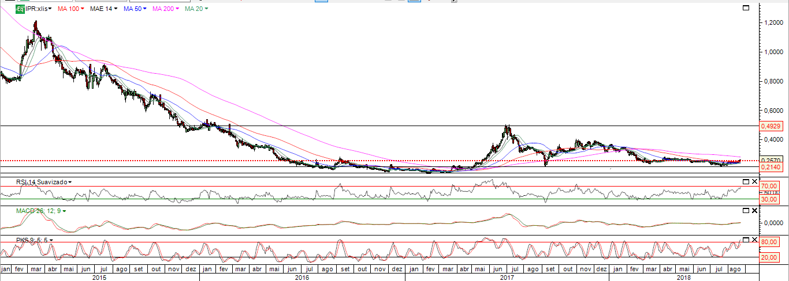The width and height of the screenshot is (789, 281).
Task: Close the PKS stochastic panel
Action: 754,240
